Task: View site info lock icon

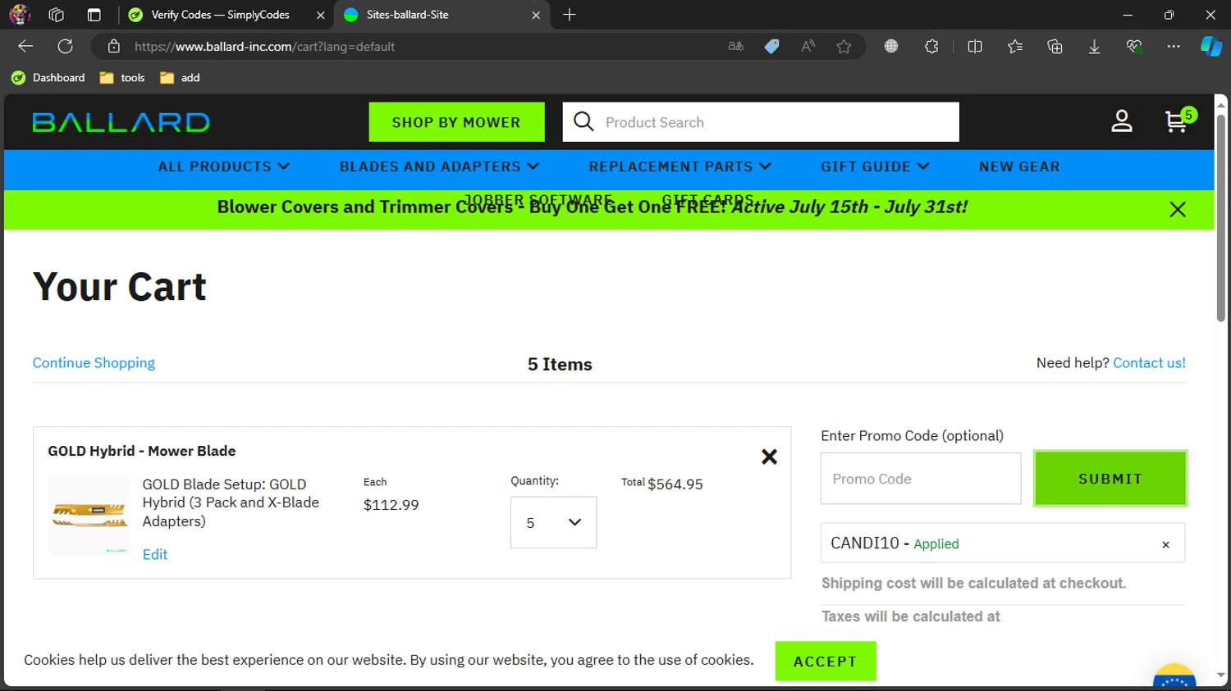Action: tap(114, 47)
